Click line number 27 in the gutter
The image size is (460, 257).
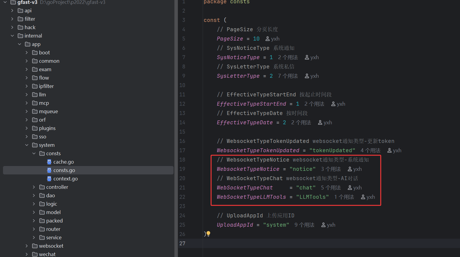(x=182, y=243)
